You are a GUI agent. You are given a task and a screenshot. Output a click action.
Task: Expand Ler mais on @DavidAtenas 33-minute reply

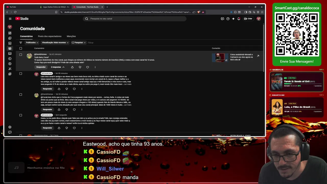coord(127,105)
